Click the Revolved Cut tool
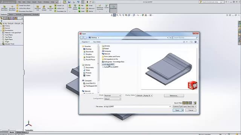Screen dimensions: 241x135 (50, 8)
